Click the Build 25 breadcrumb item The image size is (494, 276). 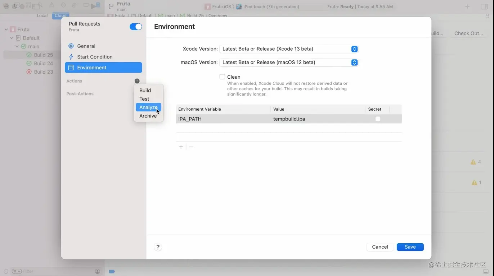192,15
